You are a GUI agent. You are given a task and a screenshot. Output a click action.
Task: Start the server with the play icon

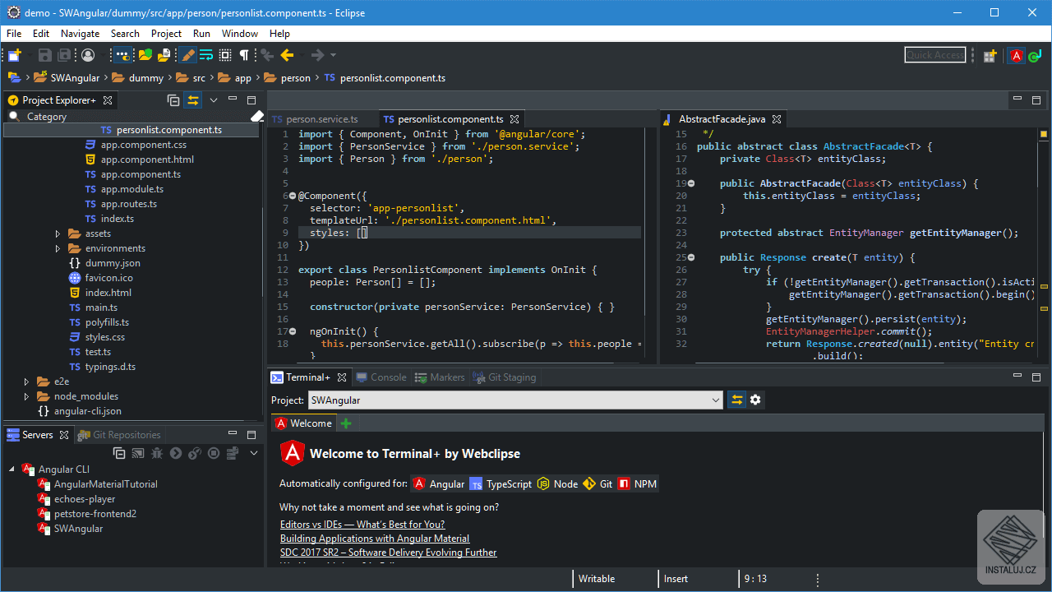point(176,453)
